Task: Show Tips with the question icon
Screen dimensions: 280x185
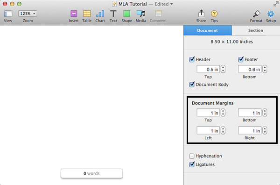Action: (214, 14)
